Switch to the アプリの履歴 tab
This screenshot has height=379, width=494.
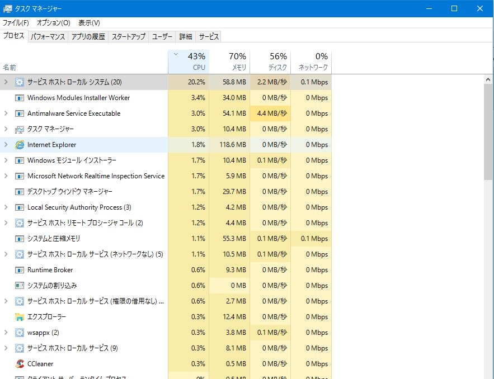88,37
